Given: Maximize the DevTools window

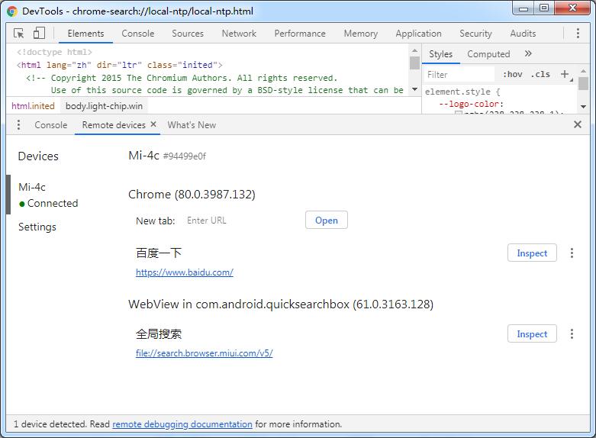Looking at the screenshot, I should pyautogui.click(x=544, y=8).
